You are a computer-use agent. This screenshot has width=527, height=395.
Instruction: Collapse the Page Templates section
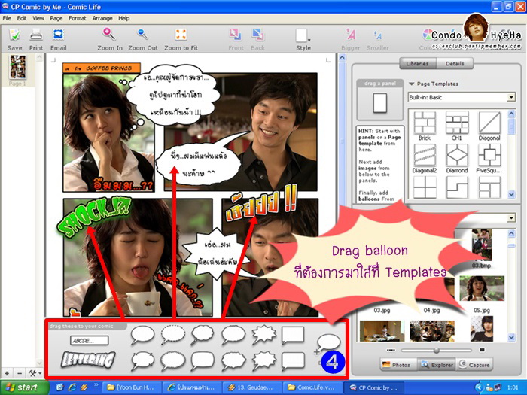click(x=411, y=84)
